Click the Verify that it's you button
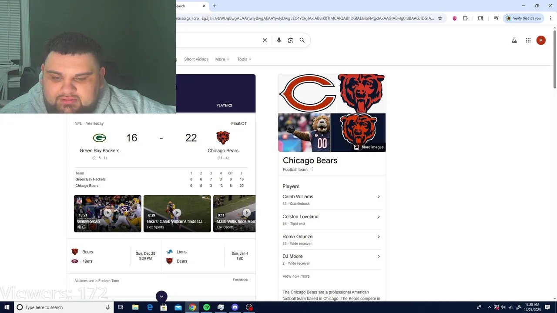The width and height of the screenshot is (557, 313). point(523,18)
